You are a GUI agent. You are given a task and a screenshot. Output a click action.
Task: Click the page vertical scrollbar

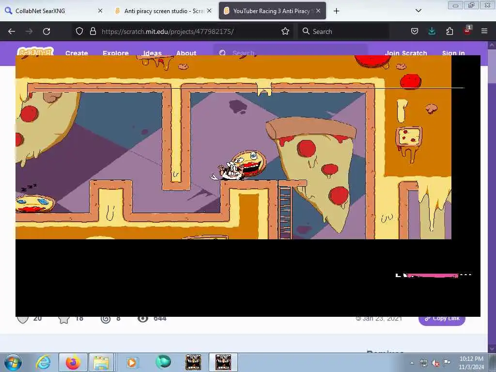coord(492,196)
